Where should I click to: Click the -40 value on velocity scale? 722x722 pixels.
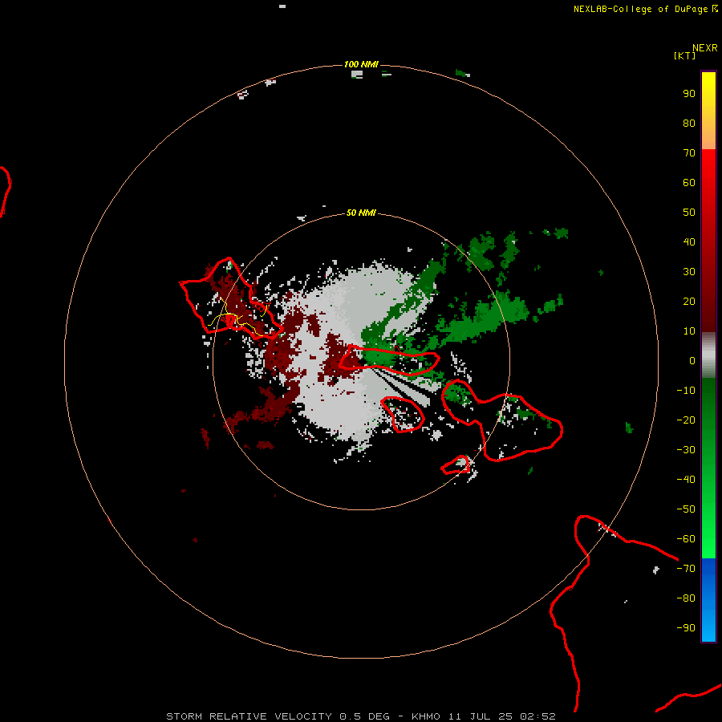pyautogui.click(x=686, y=480)
